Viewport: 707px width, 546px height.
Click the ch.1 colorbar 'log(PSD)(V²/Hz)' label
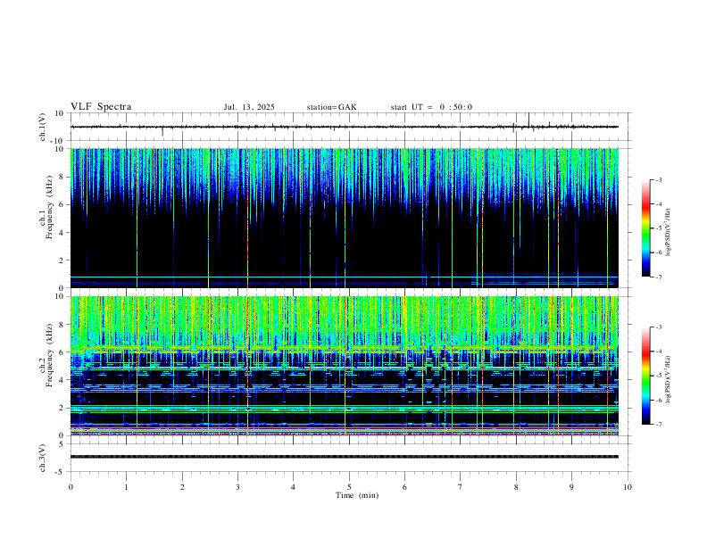669,233
